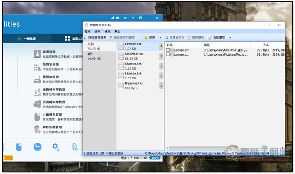Expand the 智能選取 dropdown arrow
Viewport: 295px width, 174px height.
coord(230,38)
